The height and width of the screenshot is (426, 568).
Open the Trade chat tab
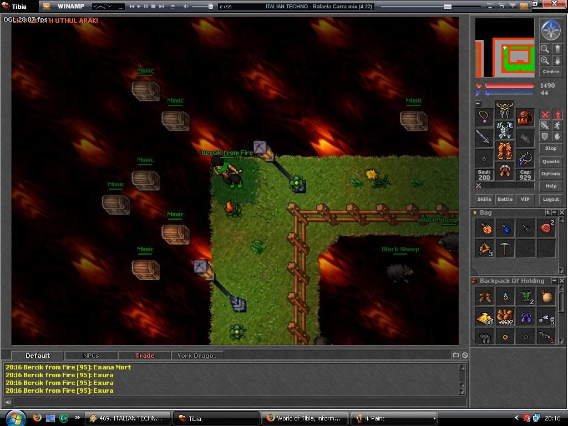click(x=144, y=356)
